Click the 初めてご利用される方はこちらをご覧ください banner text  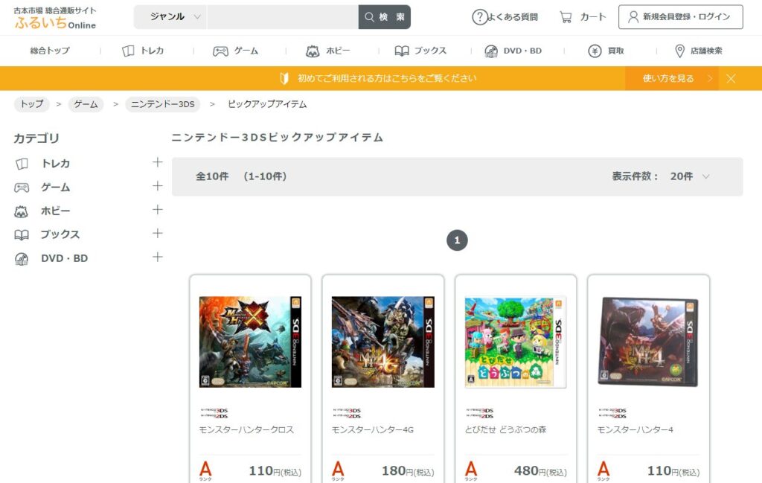click(x=387, y=78)
